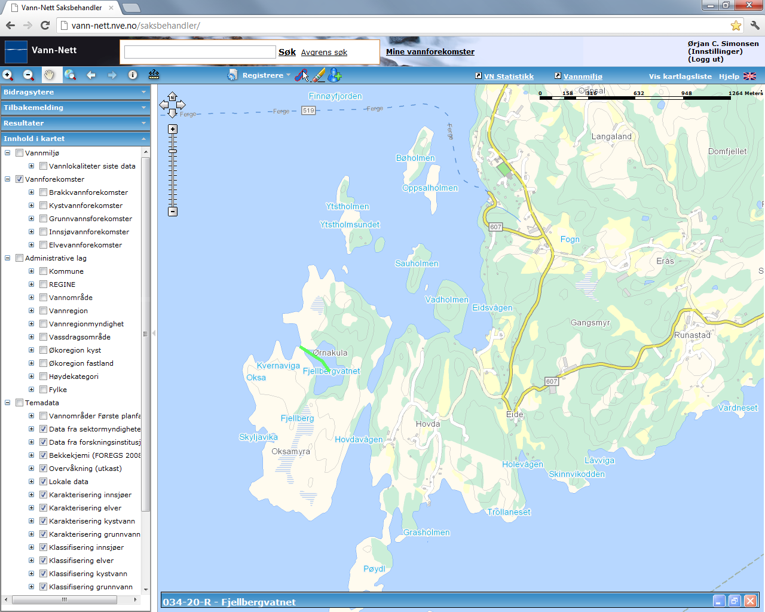
Task: Collapse the Temadata tree node
Action: [x=8, y=403]
